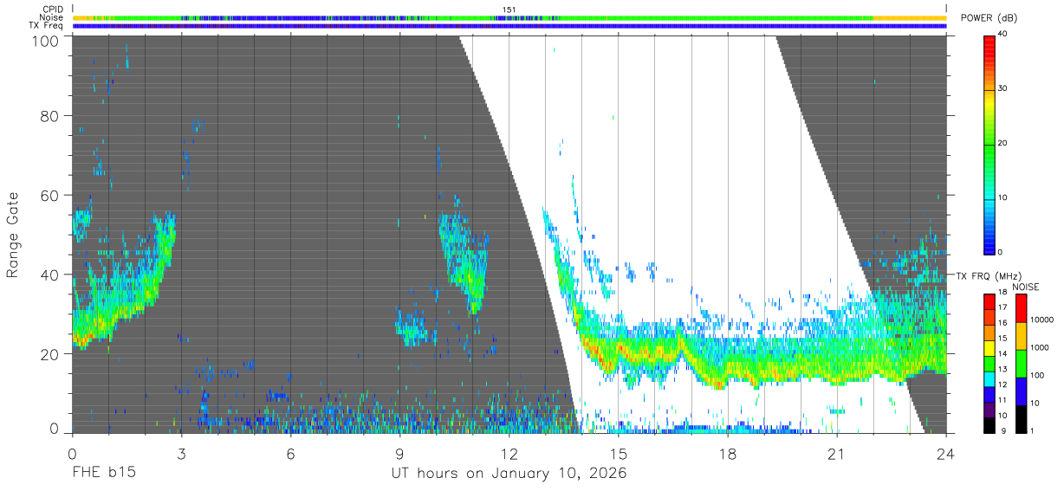
Task: Click the rainbow power color scale bar
Action: click(989, 144)
